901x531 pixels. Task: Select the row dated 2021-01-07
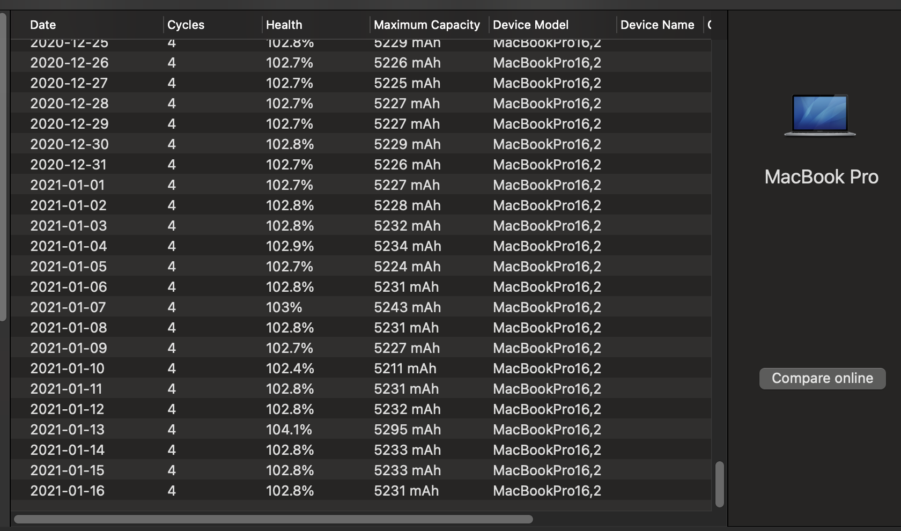pos(361,307)
